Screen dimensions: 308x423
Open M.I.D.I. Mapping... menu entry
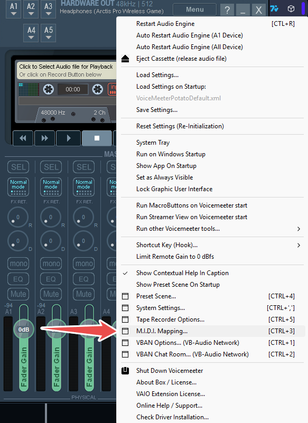212,331
